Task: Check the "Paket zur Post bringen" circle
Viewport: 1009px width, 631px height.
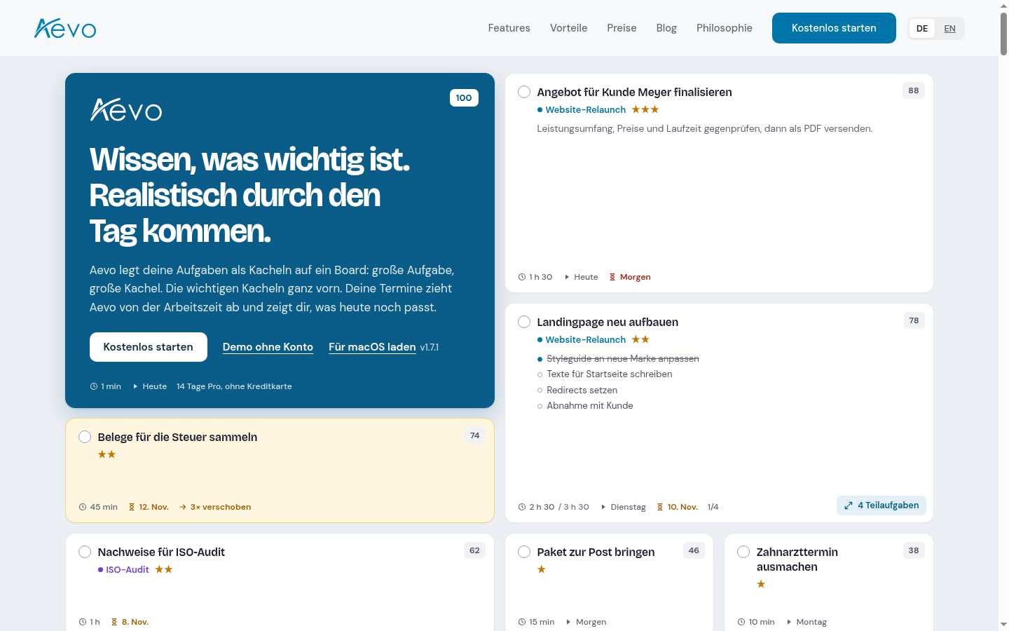Action: (x=524, y=552)
